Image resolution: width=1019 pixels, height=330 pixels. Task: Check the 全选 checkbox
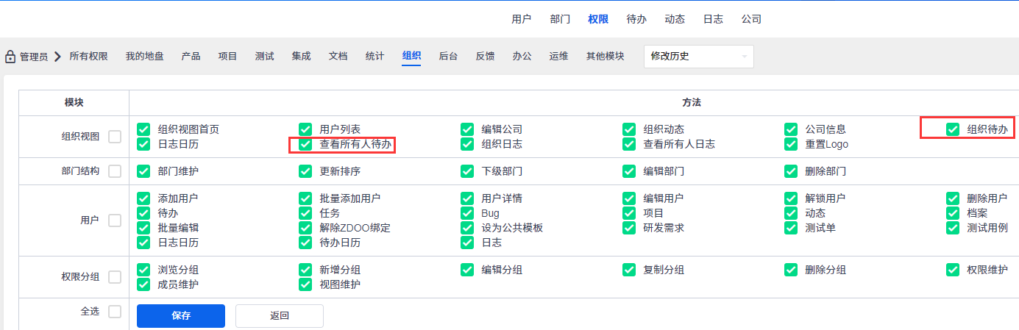[115, 312]
